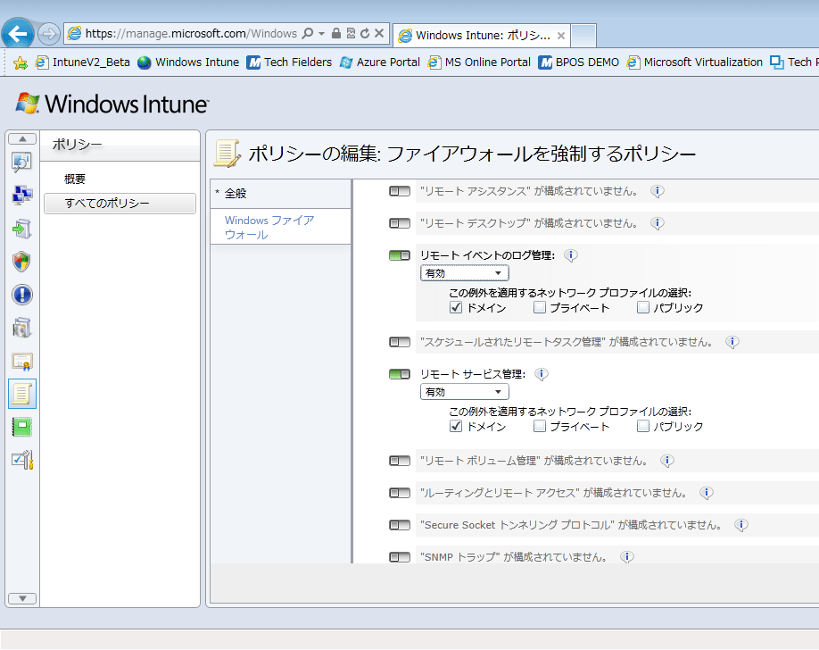Viewport: 819px width, 650px height.
Task: Toggle the リモート ボリューム管理 switch
Action: 400,461
